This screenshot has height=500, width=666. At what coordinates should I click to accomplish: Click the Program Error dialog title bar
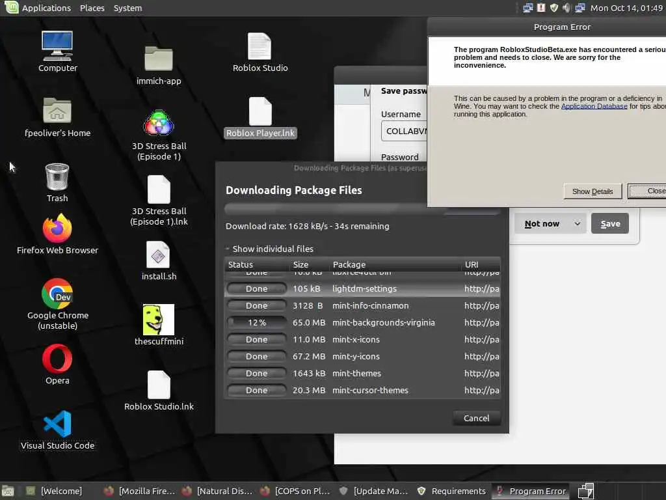point(546,27)
